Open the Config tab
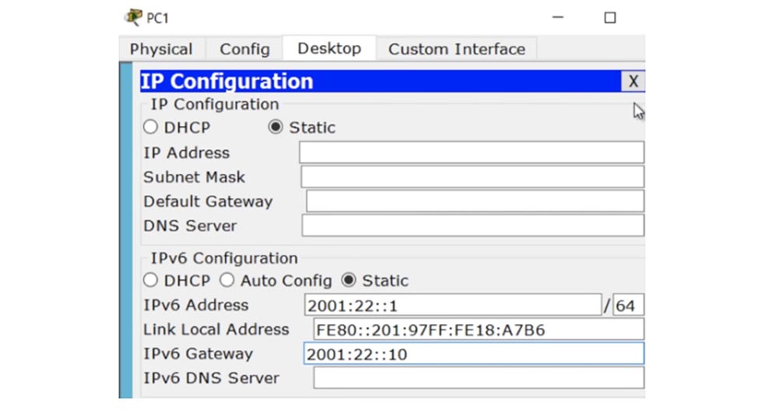Image resolution: width=778 pixels, height=411 pixels. pyautogui.click(x=244, y=49)
